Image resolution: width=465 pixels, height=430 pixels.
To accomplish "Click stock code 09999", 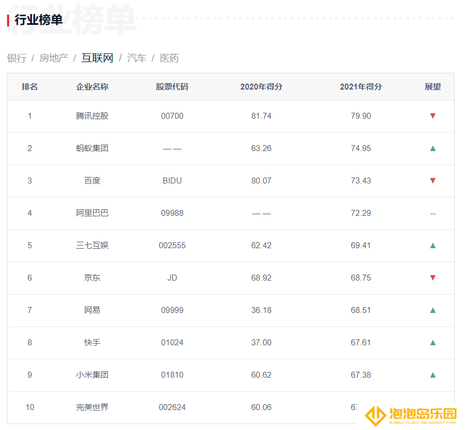I will point(172,310).
